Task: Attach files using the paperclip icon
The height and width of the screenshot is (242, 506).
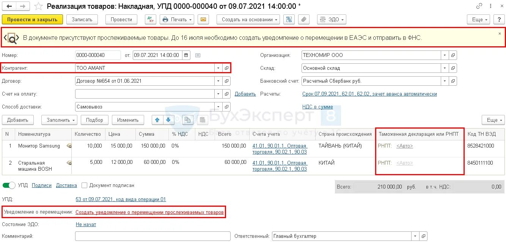Action: pos(304,19)
